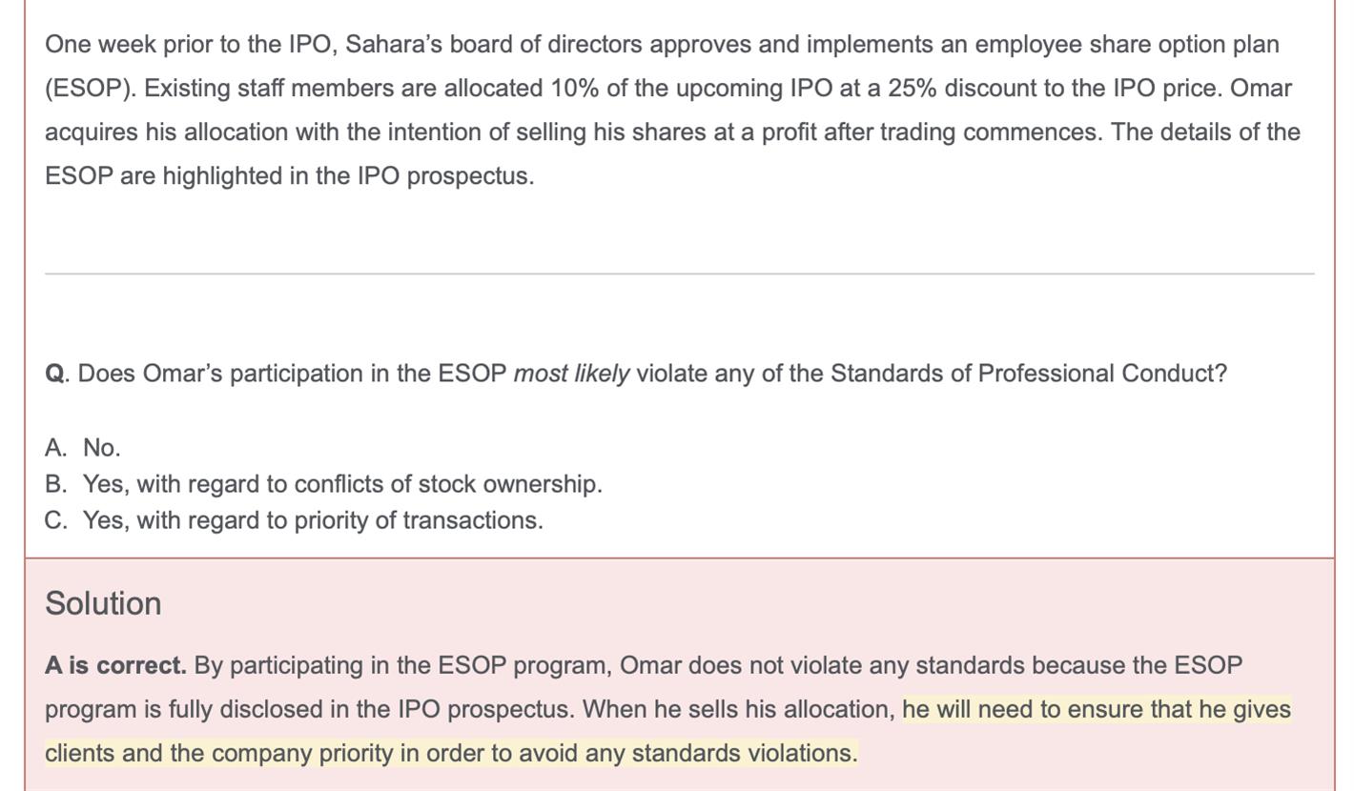Click the "Solution" heading
The height and width of the screenshot is (791, 1354).
[x=103, y=603]
